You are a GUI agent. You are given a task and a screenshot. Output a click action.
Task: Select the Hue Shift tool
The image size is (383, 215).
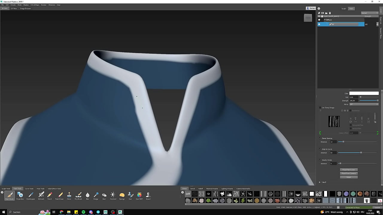click(x=139, y=195)
